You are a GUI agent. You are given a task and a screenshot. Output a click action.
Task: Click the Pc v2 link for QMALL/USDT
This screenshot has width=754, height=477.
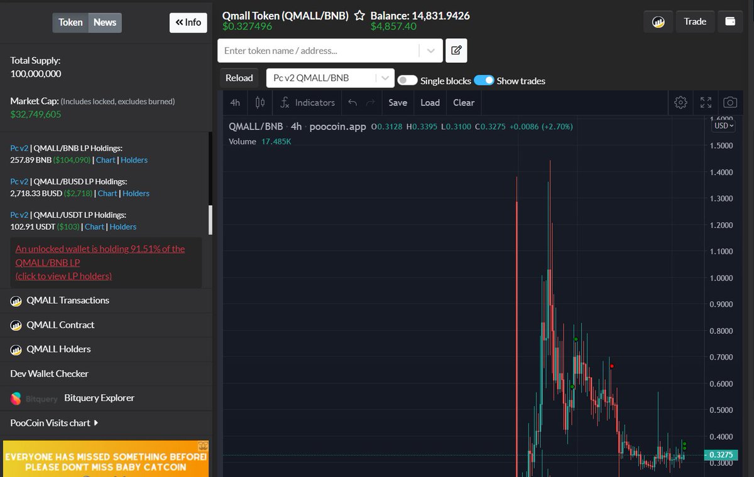pos(19,215)
